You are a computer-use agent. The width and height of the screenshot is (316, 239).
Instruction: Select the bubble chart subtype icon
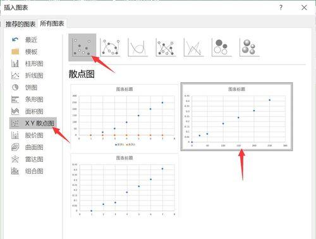[x=222, y=47]
